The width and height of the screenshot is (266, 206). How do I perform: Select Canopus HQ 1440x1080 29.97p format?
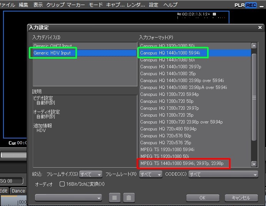pos(195,67)
